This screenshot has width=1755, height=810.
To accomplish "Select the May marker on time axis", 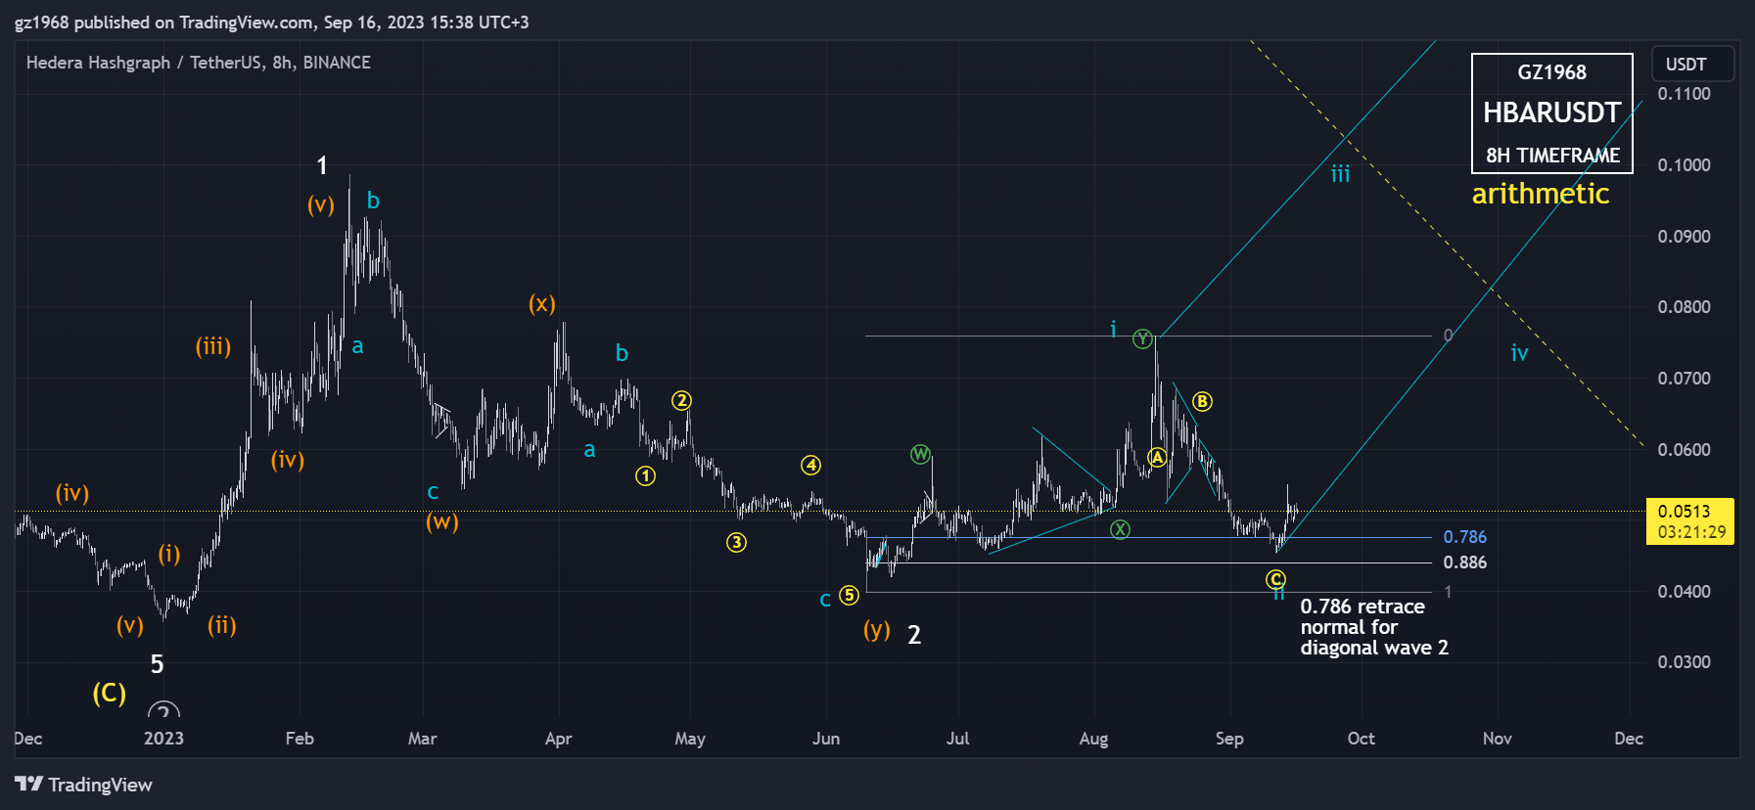I will click(x=690, y=739).
